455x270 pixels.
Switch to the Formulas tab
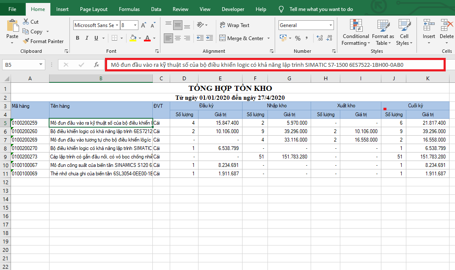tap(129, 9)
